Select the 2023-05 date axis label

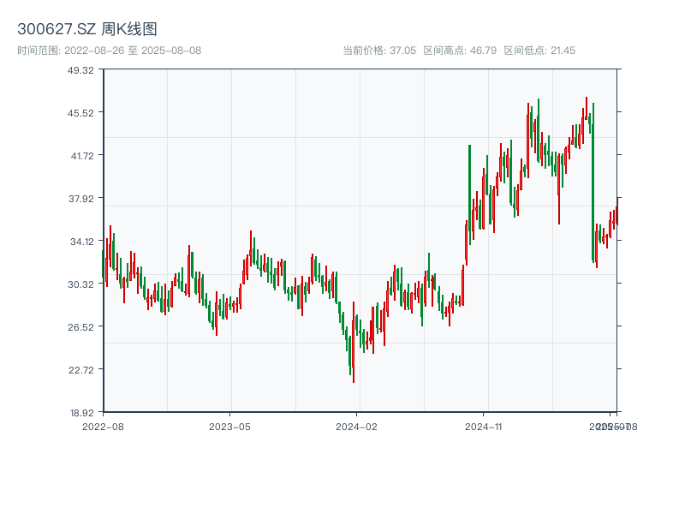230,426
